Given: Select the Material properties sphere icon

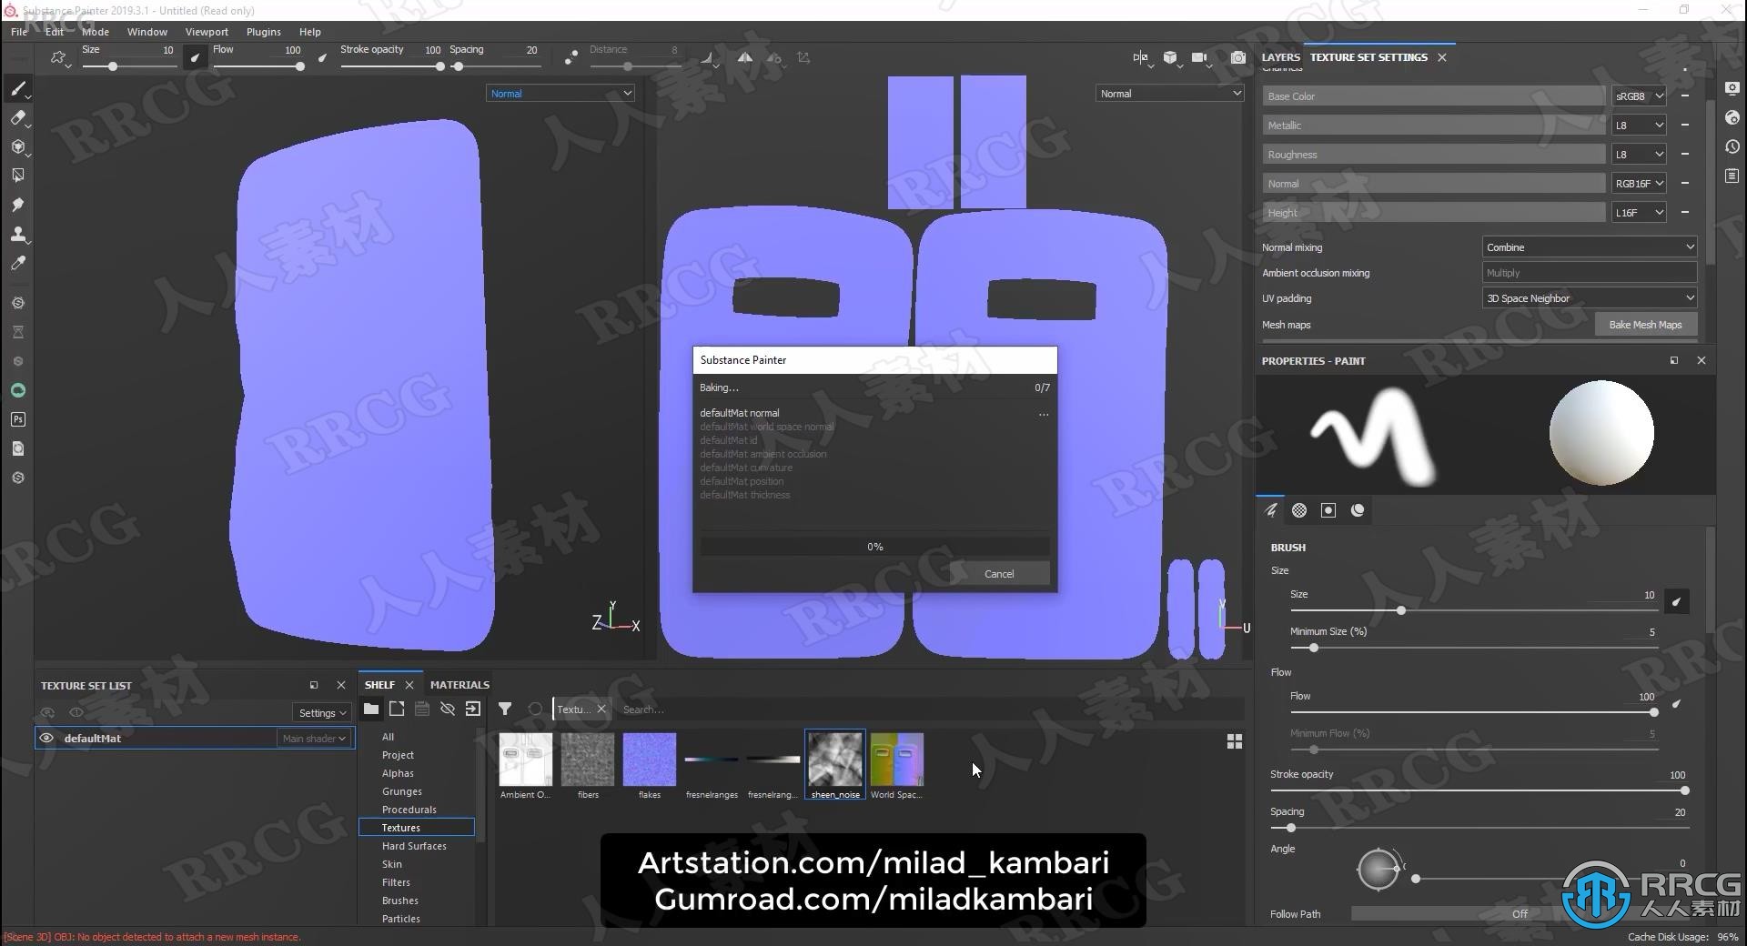Looking at the screenshot, I should (1358, 510).
